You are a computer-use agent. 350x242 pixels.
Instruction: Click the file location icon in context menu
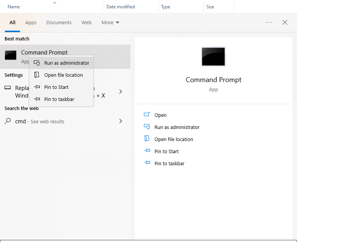pos(37,75)
